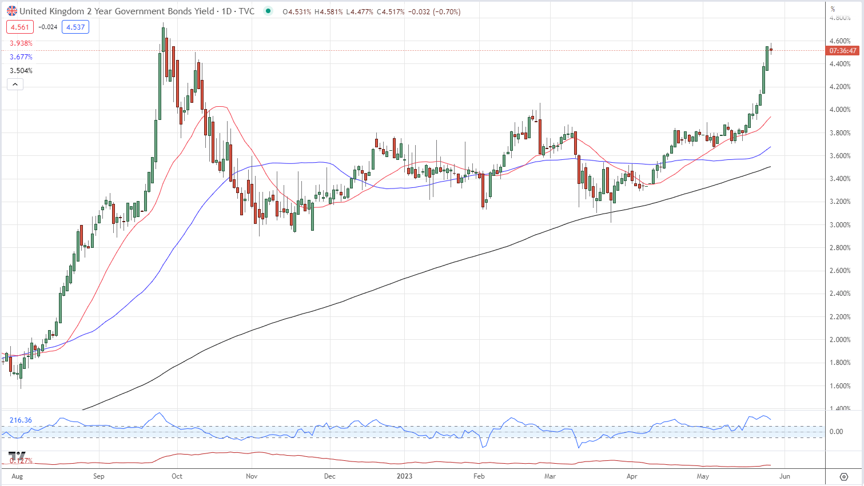Select the red moving average value 3.938%
Image resolution: width=864 pixels, height=486 pixels.
pyautogui.click(x=21, y=43)
